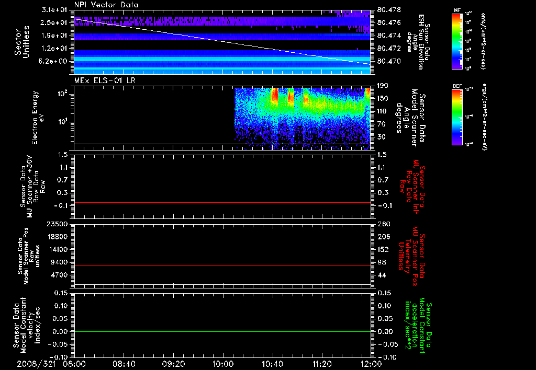
Task: Click the ESH Sun Elevation Angle axis title
Action: 418,42
